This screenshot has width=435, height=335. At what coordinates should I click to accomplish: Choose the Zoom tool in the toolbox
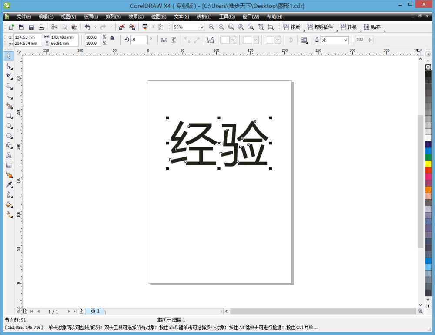pyautogui.click(x=9, y=86)
